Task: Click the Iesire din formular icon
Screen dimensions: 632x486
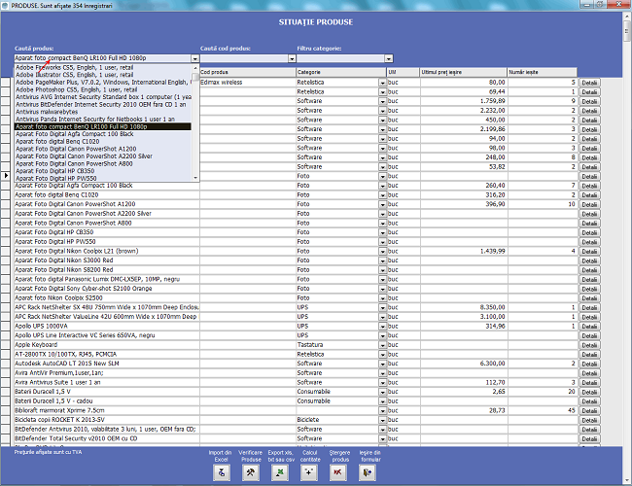Action: point(368,472)
